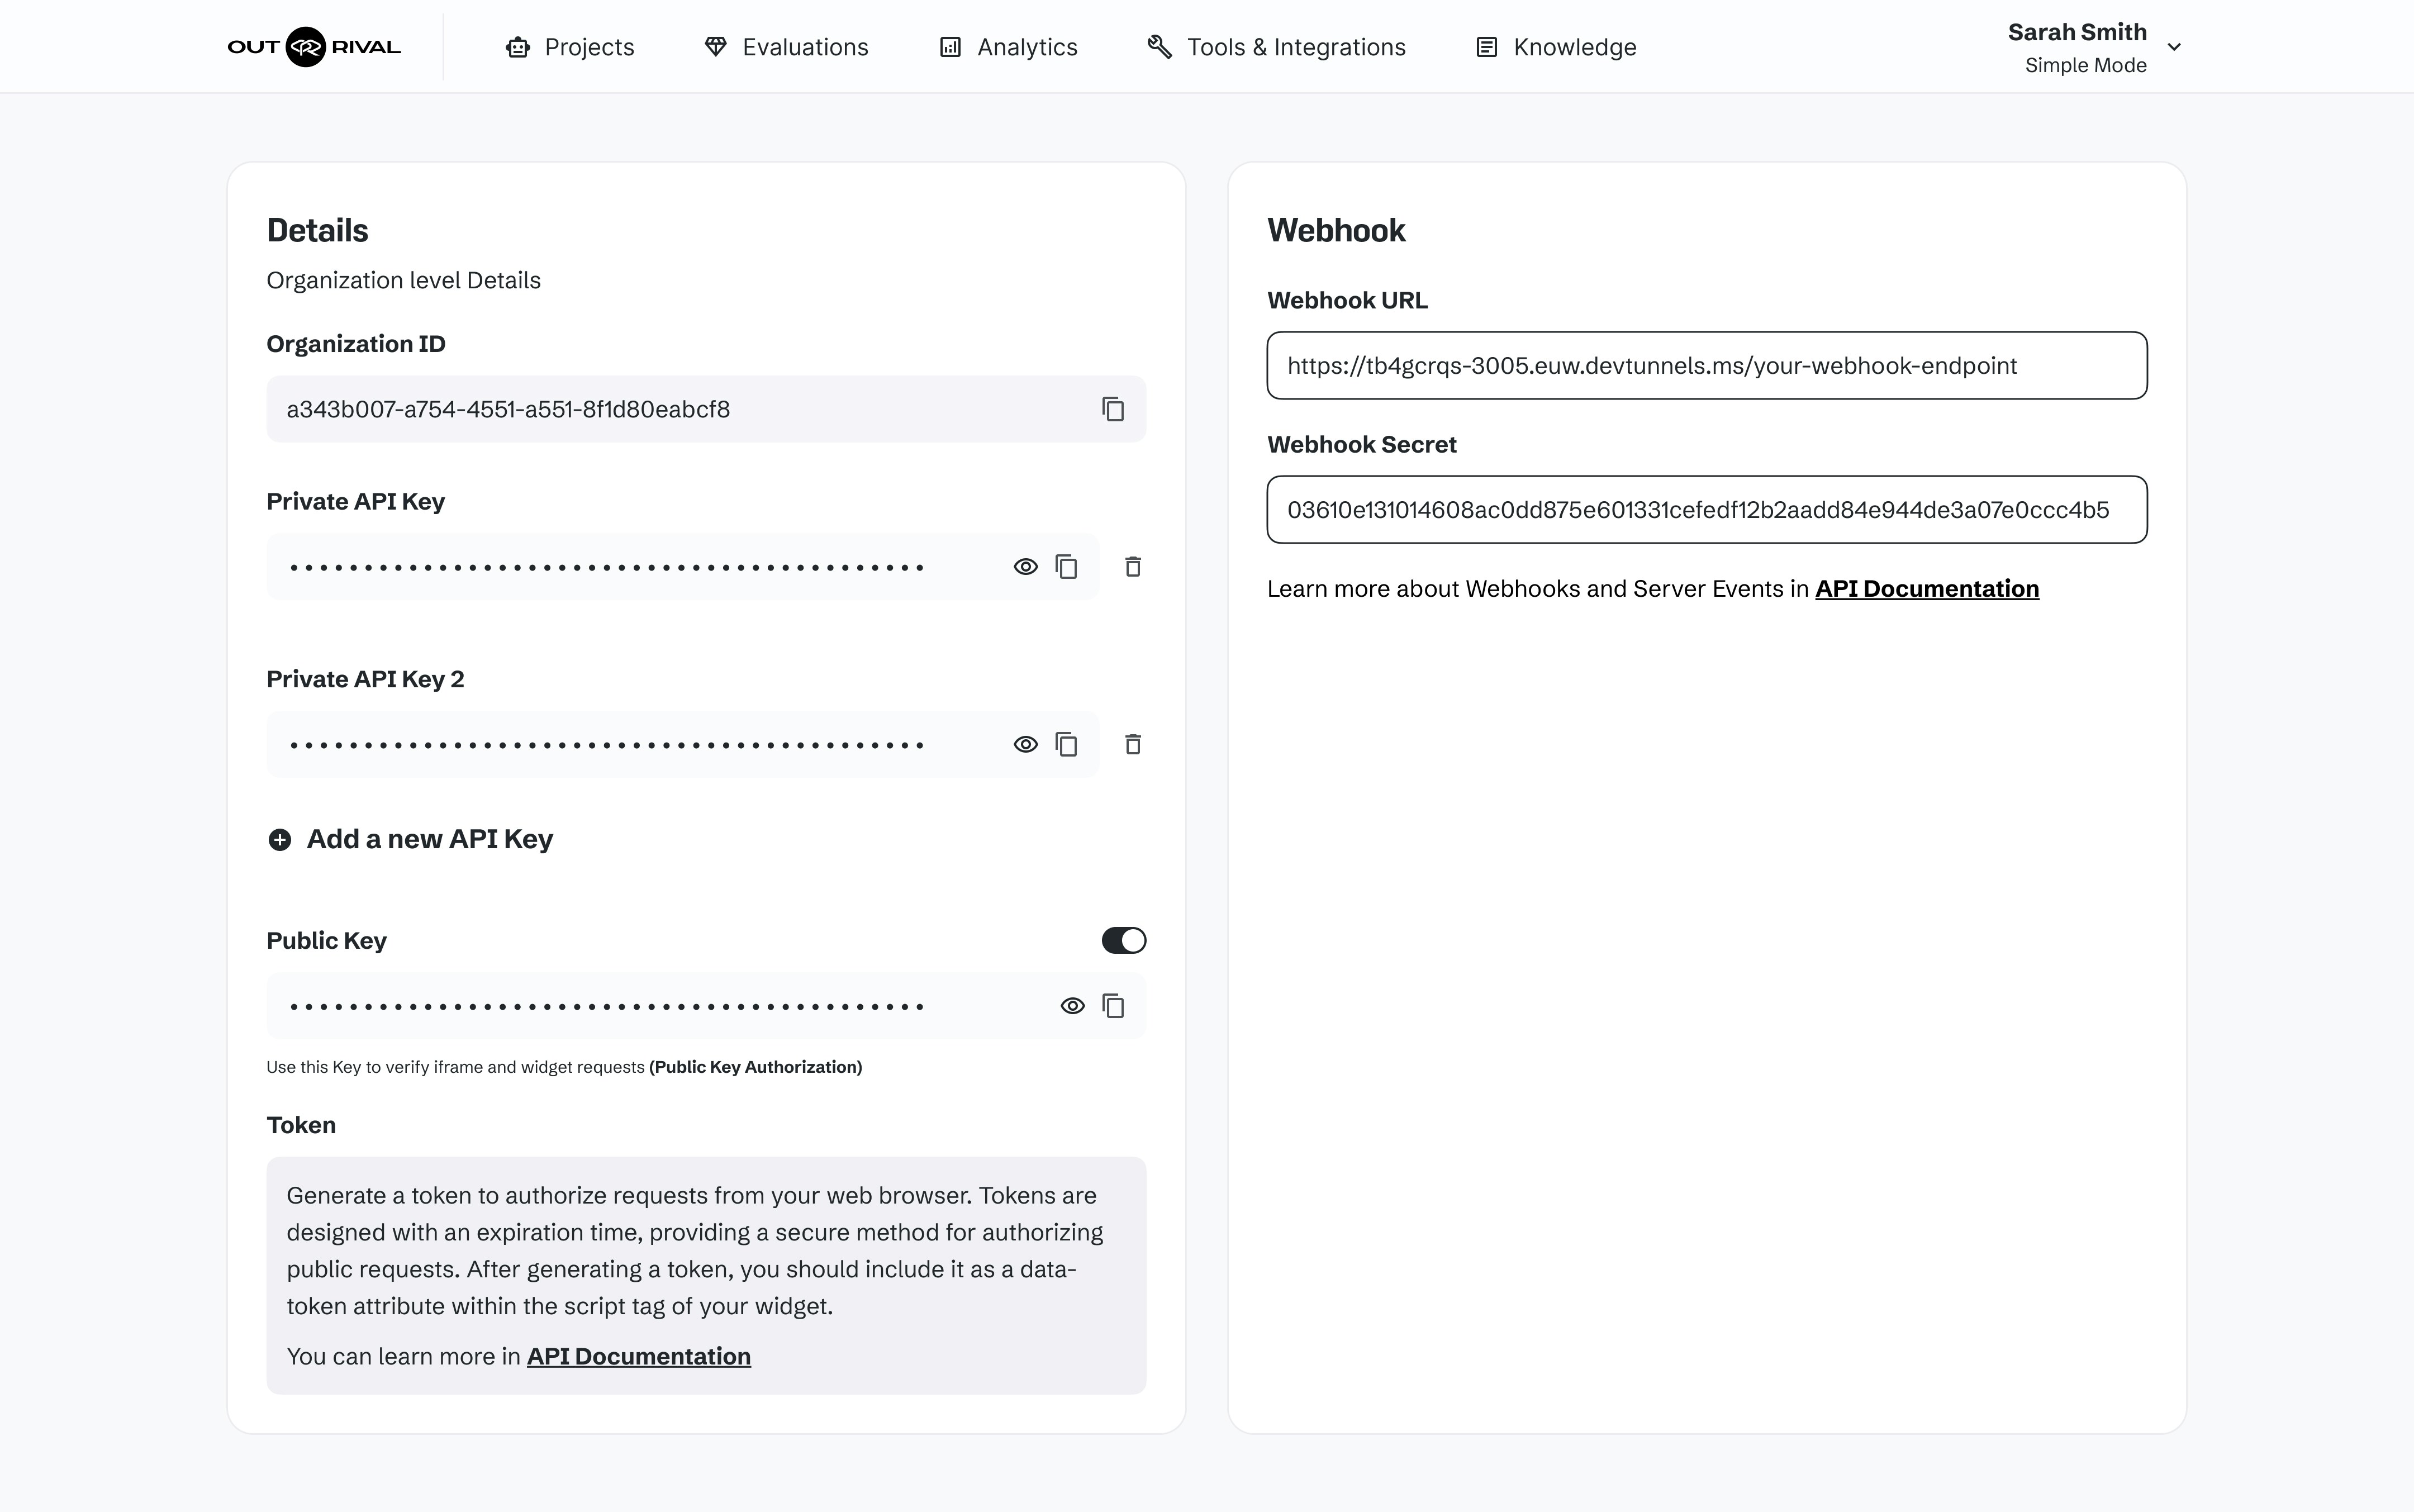Open API Documentation link under Webhook
Image resolution: width=2414 pixels, height=1512 pixels.
(1926, 589)
